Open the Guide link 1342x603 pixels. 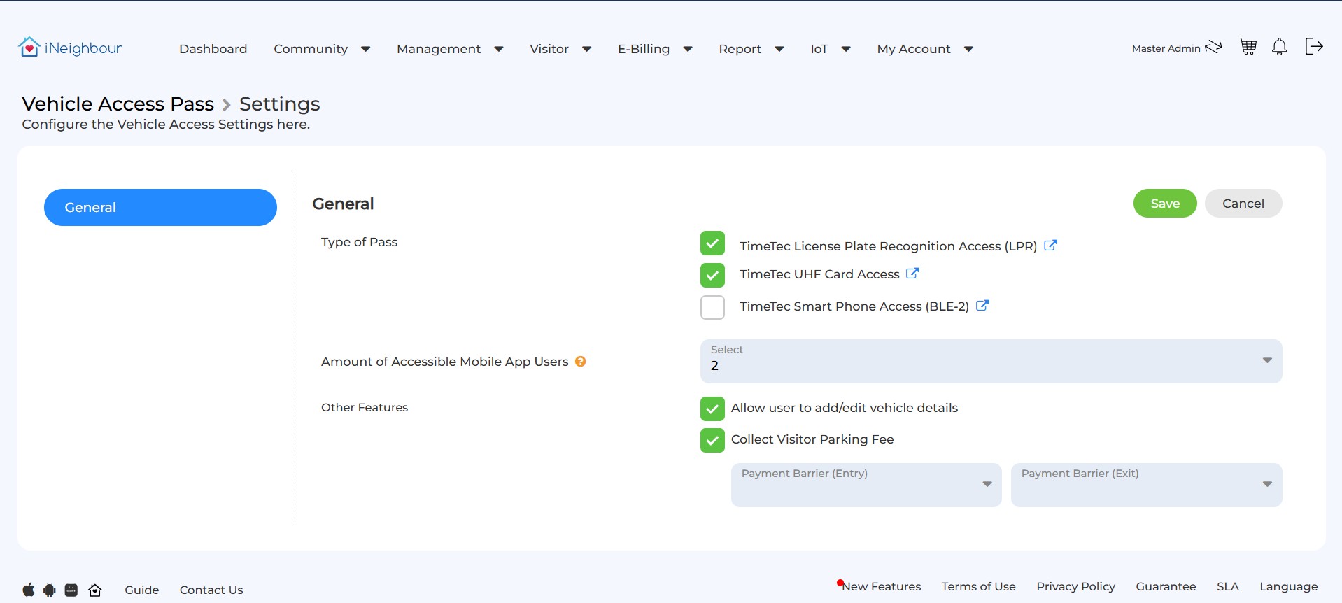click(x=142, y=590)
